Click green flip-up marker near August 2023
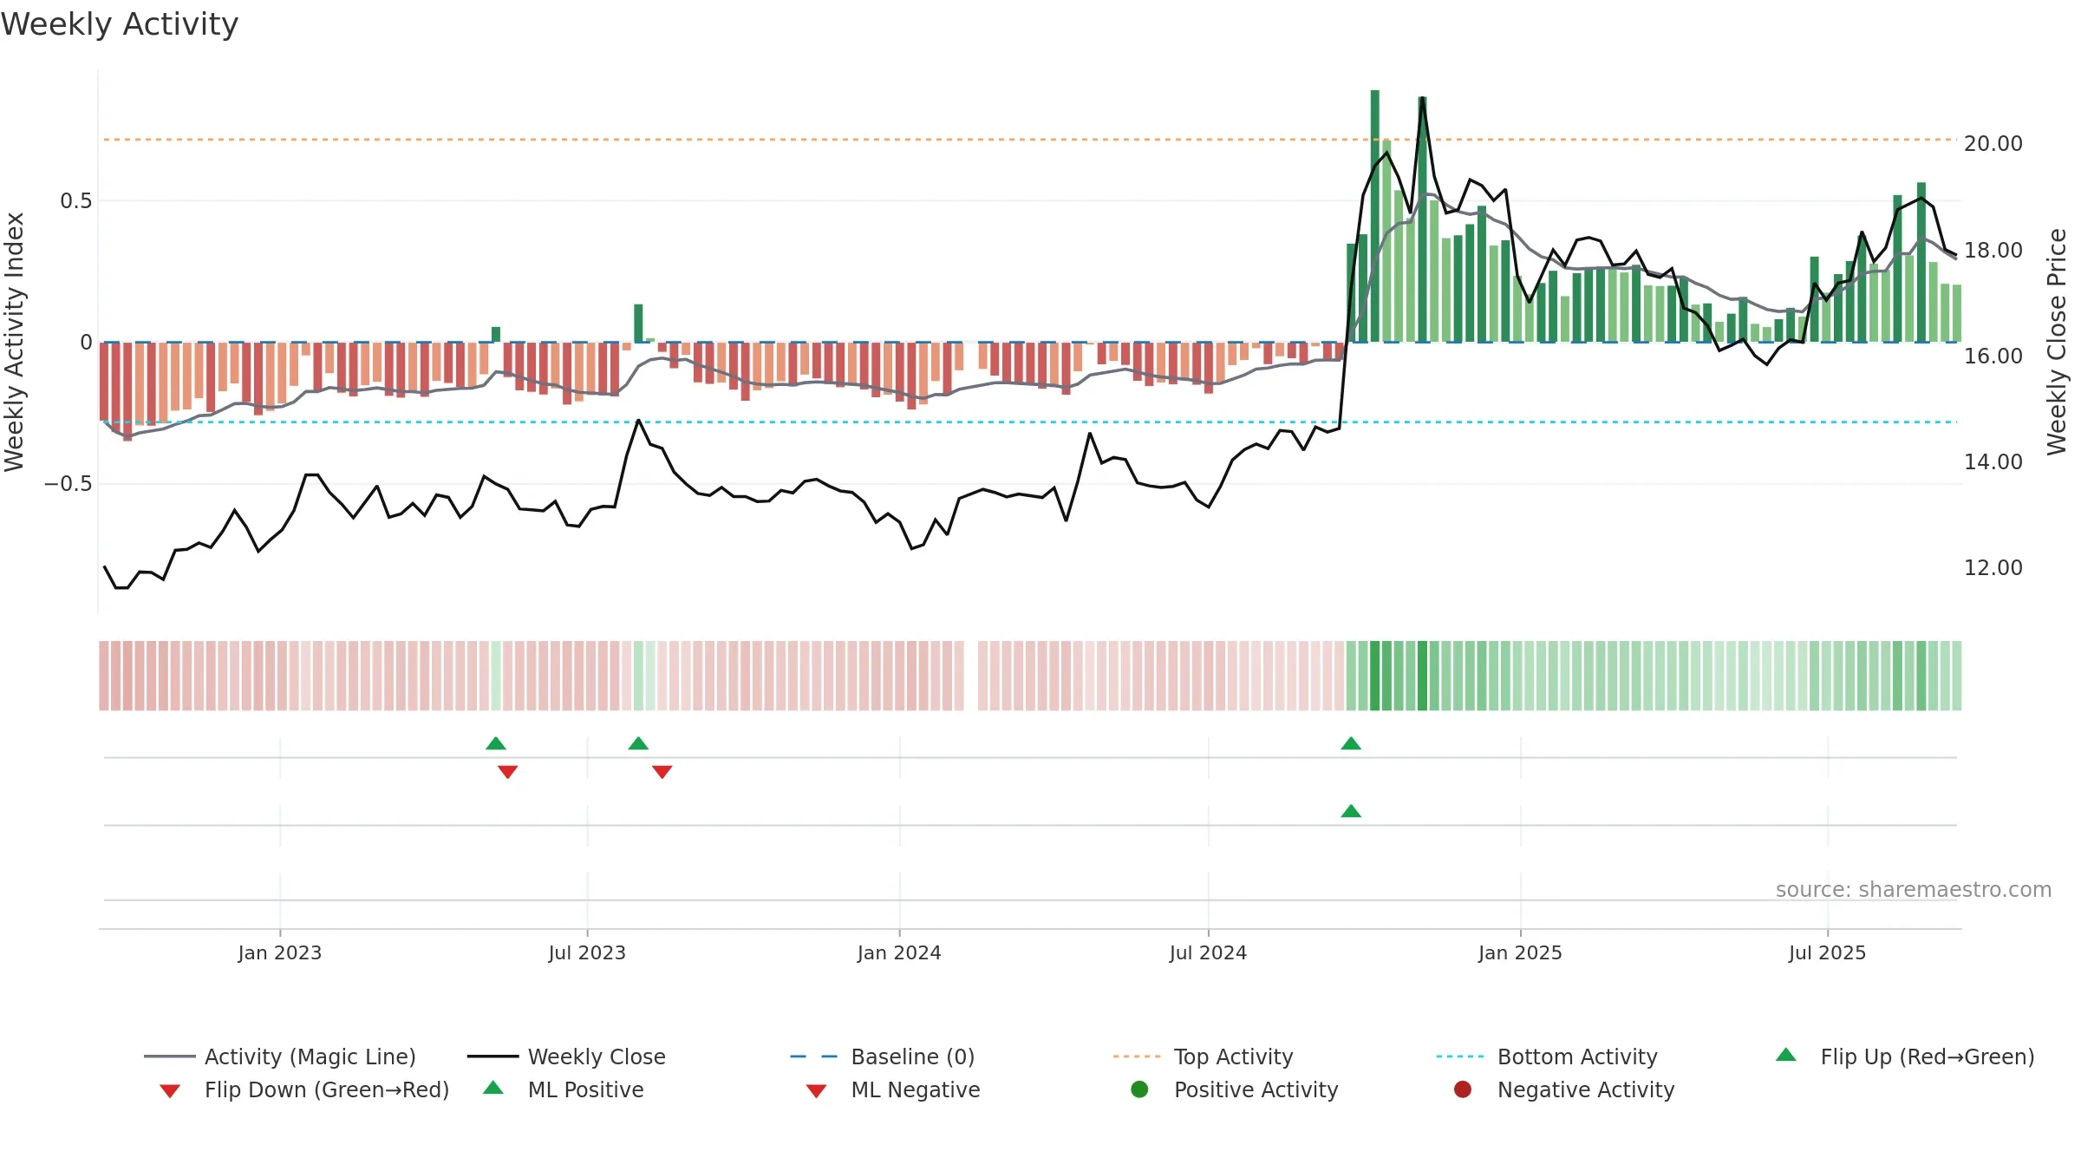Image resolution: width=2081 pixels, height=1171 pixels. [x=638, y=743]
